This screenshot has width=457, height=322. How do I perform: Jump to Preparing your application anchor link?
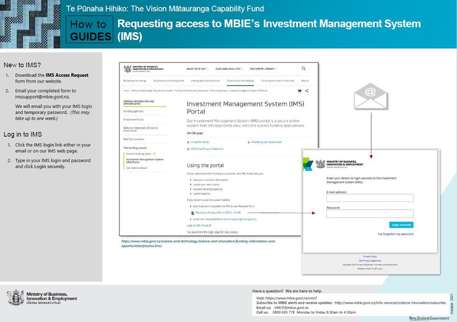click(x=266, y=142)
